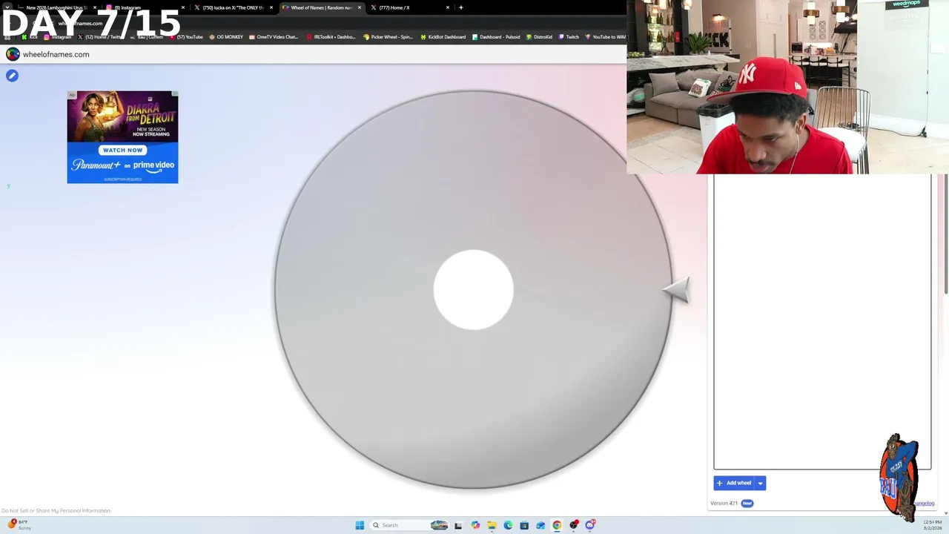Screen dimensions: 949x534
Task: Open the KickBot Dashboard bookmark
Action: coord(443,37)
